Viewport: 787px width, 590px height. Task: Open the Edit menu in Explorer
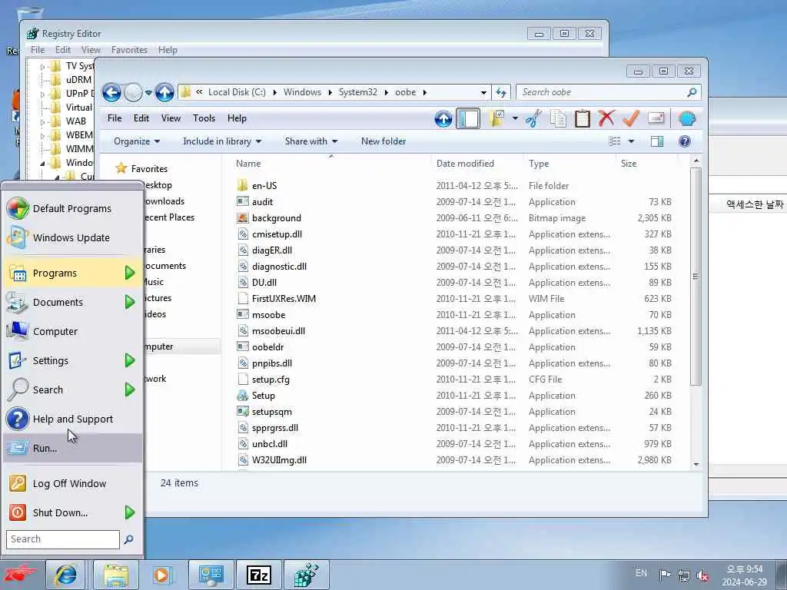pyautogui.click(x=141, y=118)
